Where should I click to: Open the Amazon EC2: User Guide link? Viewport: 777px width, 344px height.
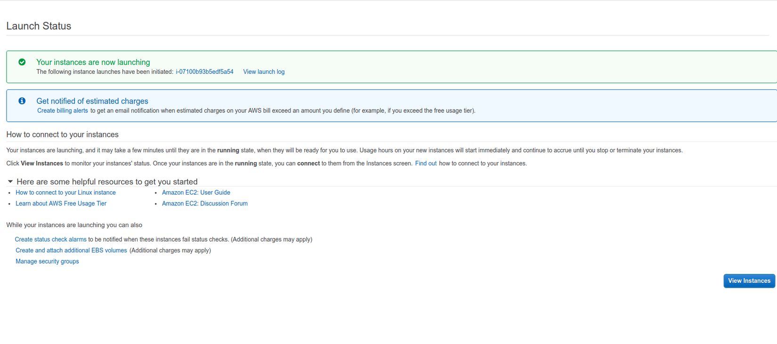click(196, 193)
